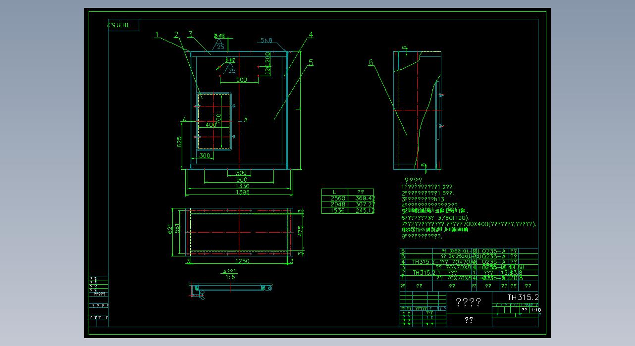Select the 1:5 section scale label
Viewport: 635px width, 346px height.
230,277
